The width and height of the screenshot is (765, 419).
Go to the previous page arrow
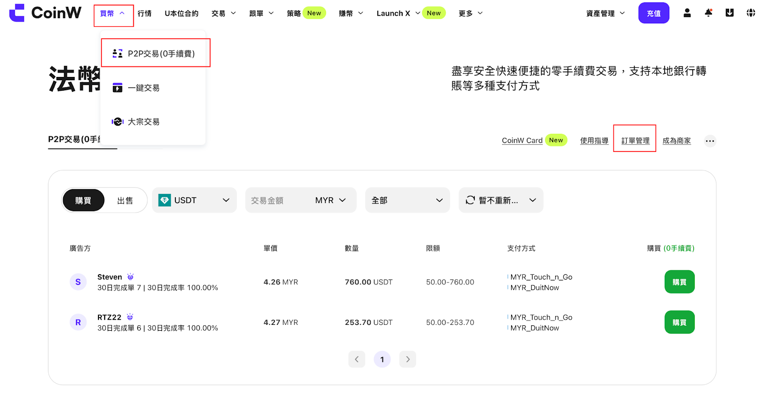coord(357,359)
